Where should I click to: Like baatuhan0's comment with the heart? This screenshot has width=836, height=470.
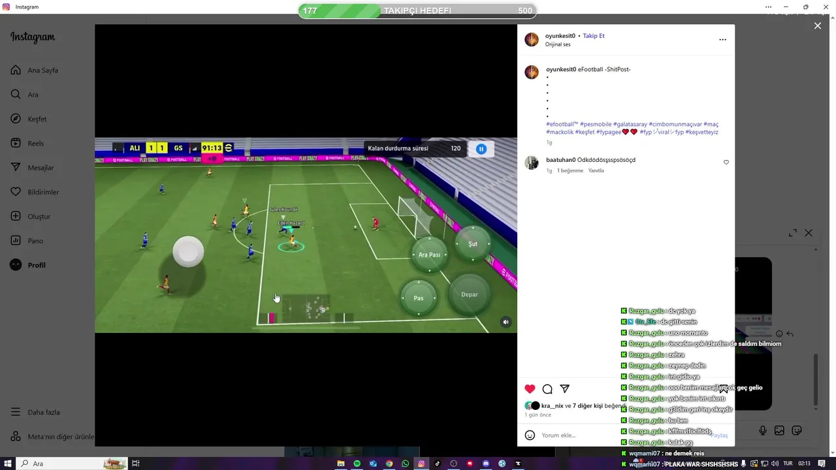click(x=726, y=163)
